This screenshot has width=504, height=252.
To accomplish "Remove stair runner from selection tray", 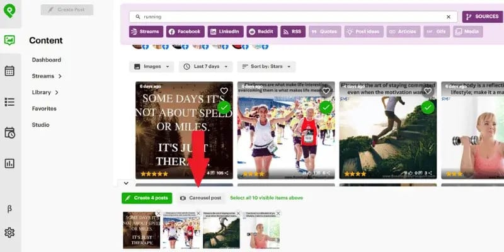I will [238, 213].
